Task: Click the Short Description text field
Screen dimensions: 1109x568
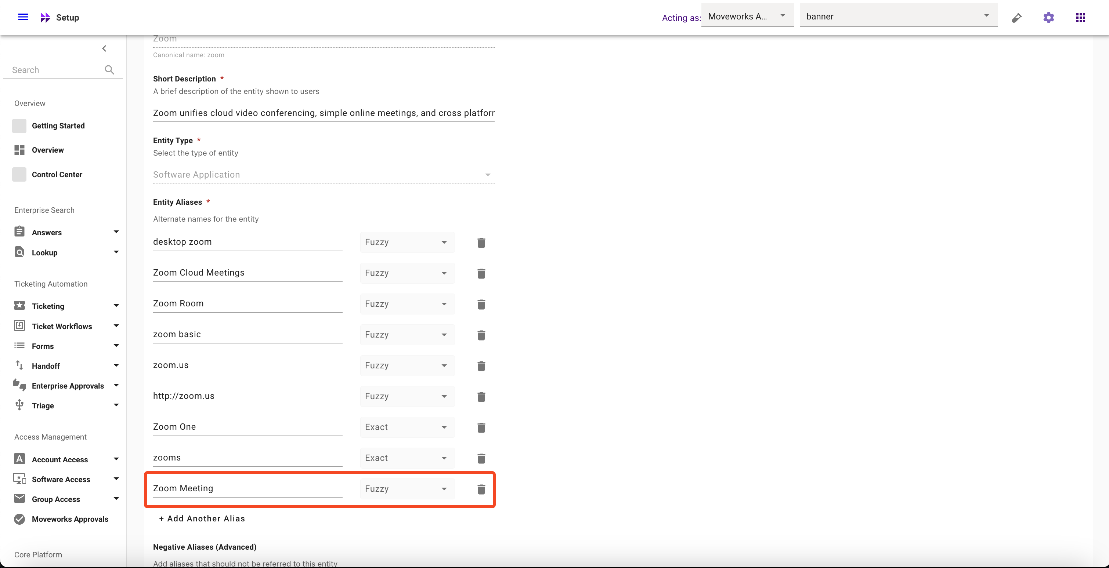Action: point(323,113)
